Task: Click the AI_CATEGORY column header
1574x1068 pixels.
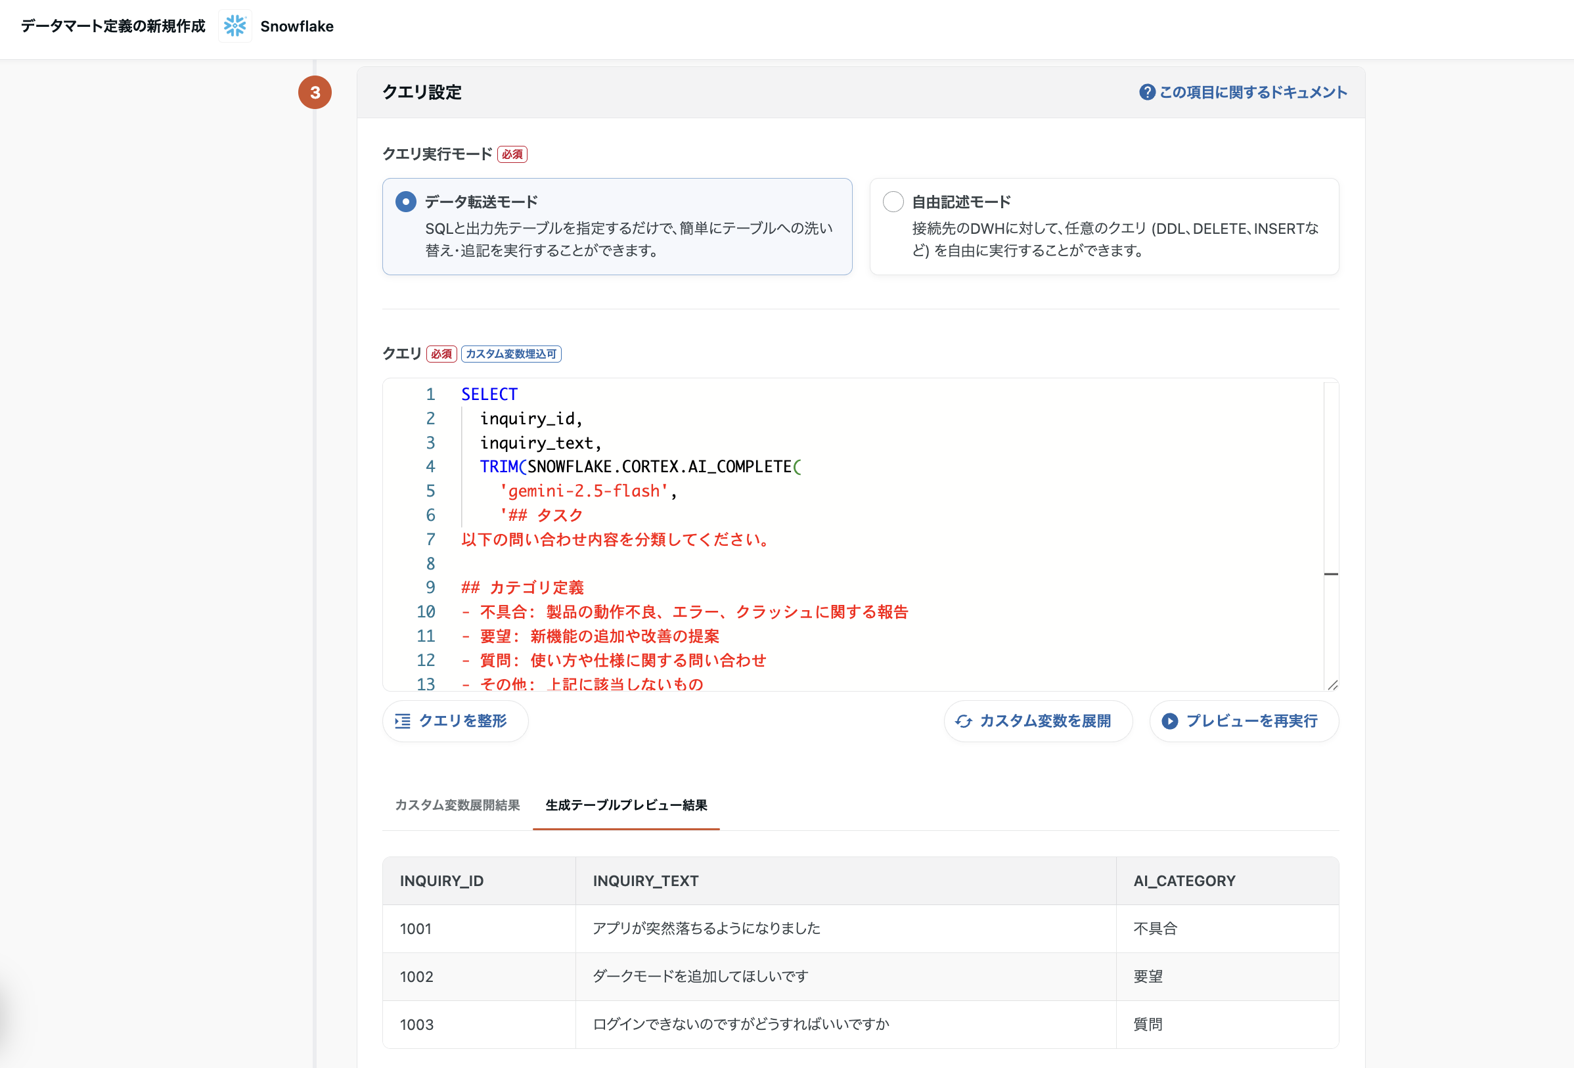Action: (x=1184, y=880)
